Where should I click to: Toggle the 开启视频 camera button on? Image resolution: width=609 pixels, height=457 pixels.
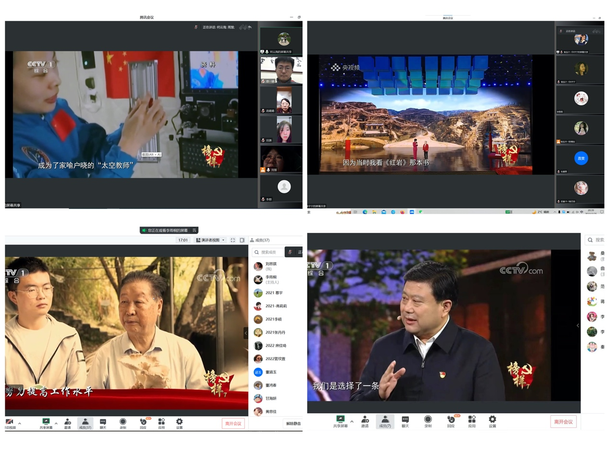9,423
